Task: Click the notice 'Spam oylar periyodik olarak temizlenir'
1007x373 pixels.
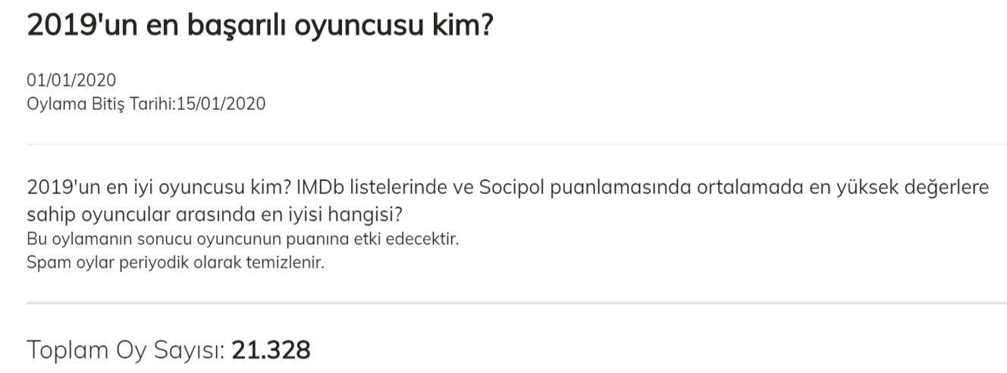Action: pos(174,264)
